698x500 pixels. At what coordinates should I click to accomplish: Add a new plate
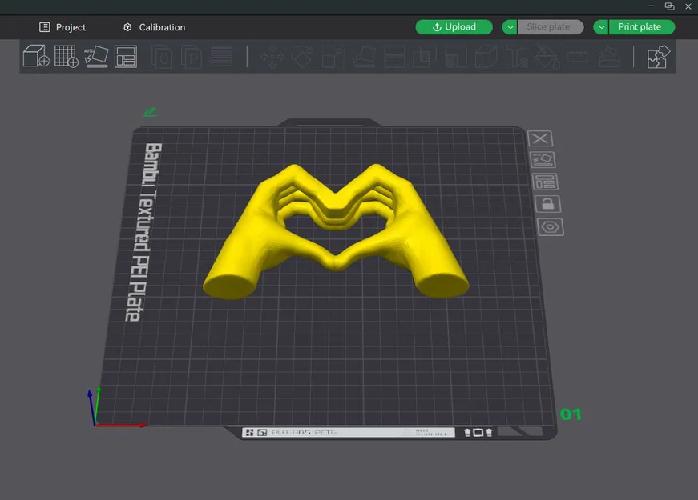(66, 56)
